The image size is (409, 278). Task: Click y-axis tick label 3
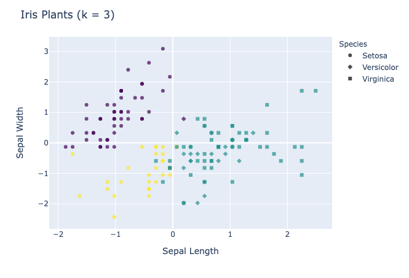point(46,52)
